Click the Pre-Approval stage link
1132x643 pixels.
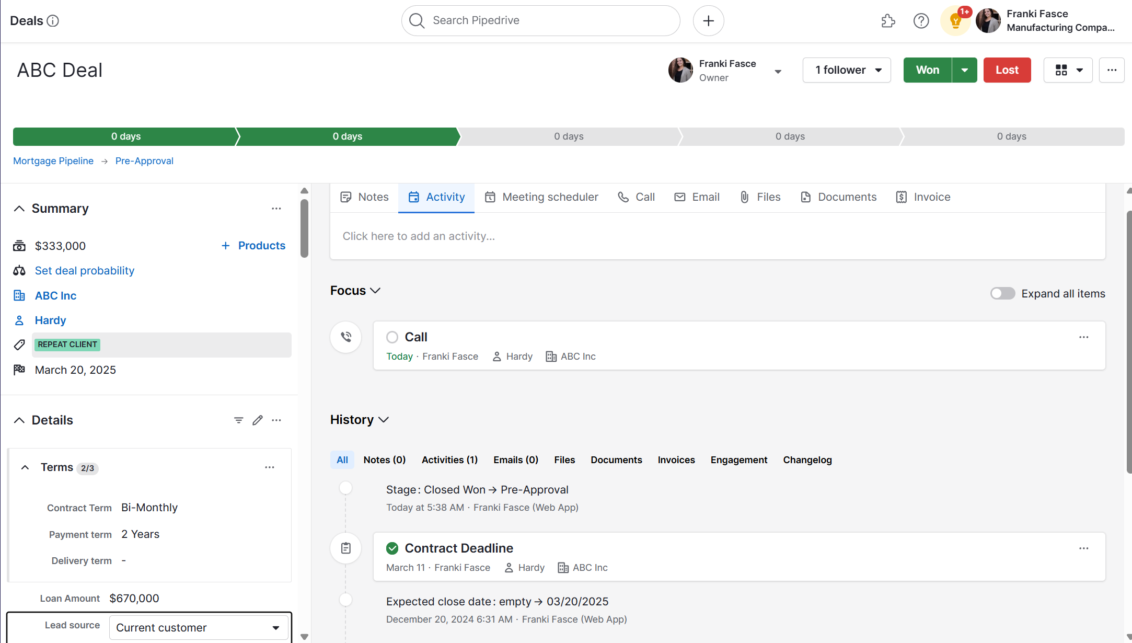tap(144, 161)
